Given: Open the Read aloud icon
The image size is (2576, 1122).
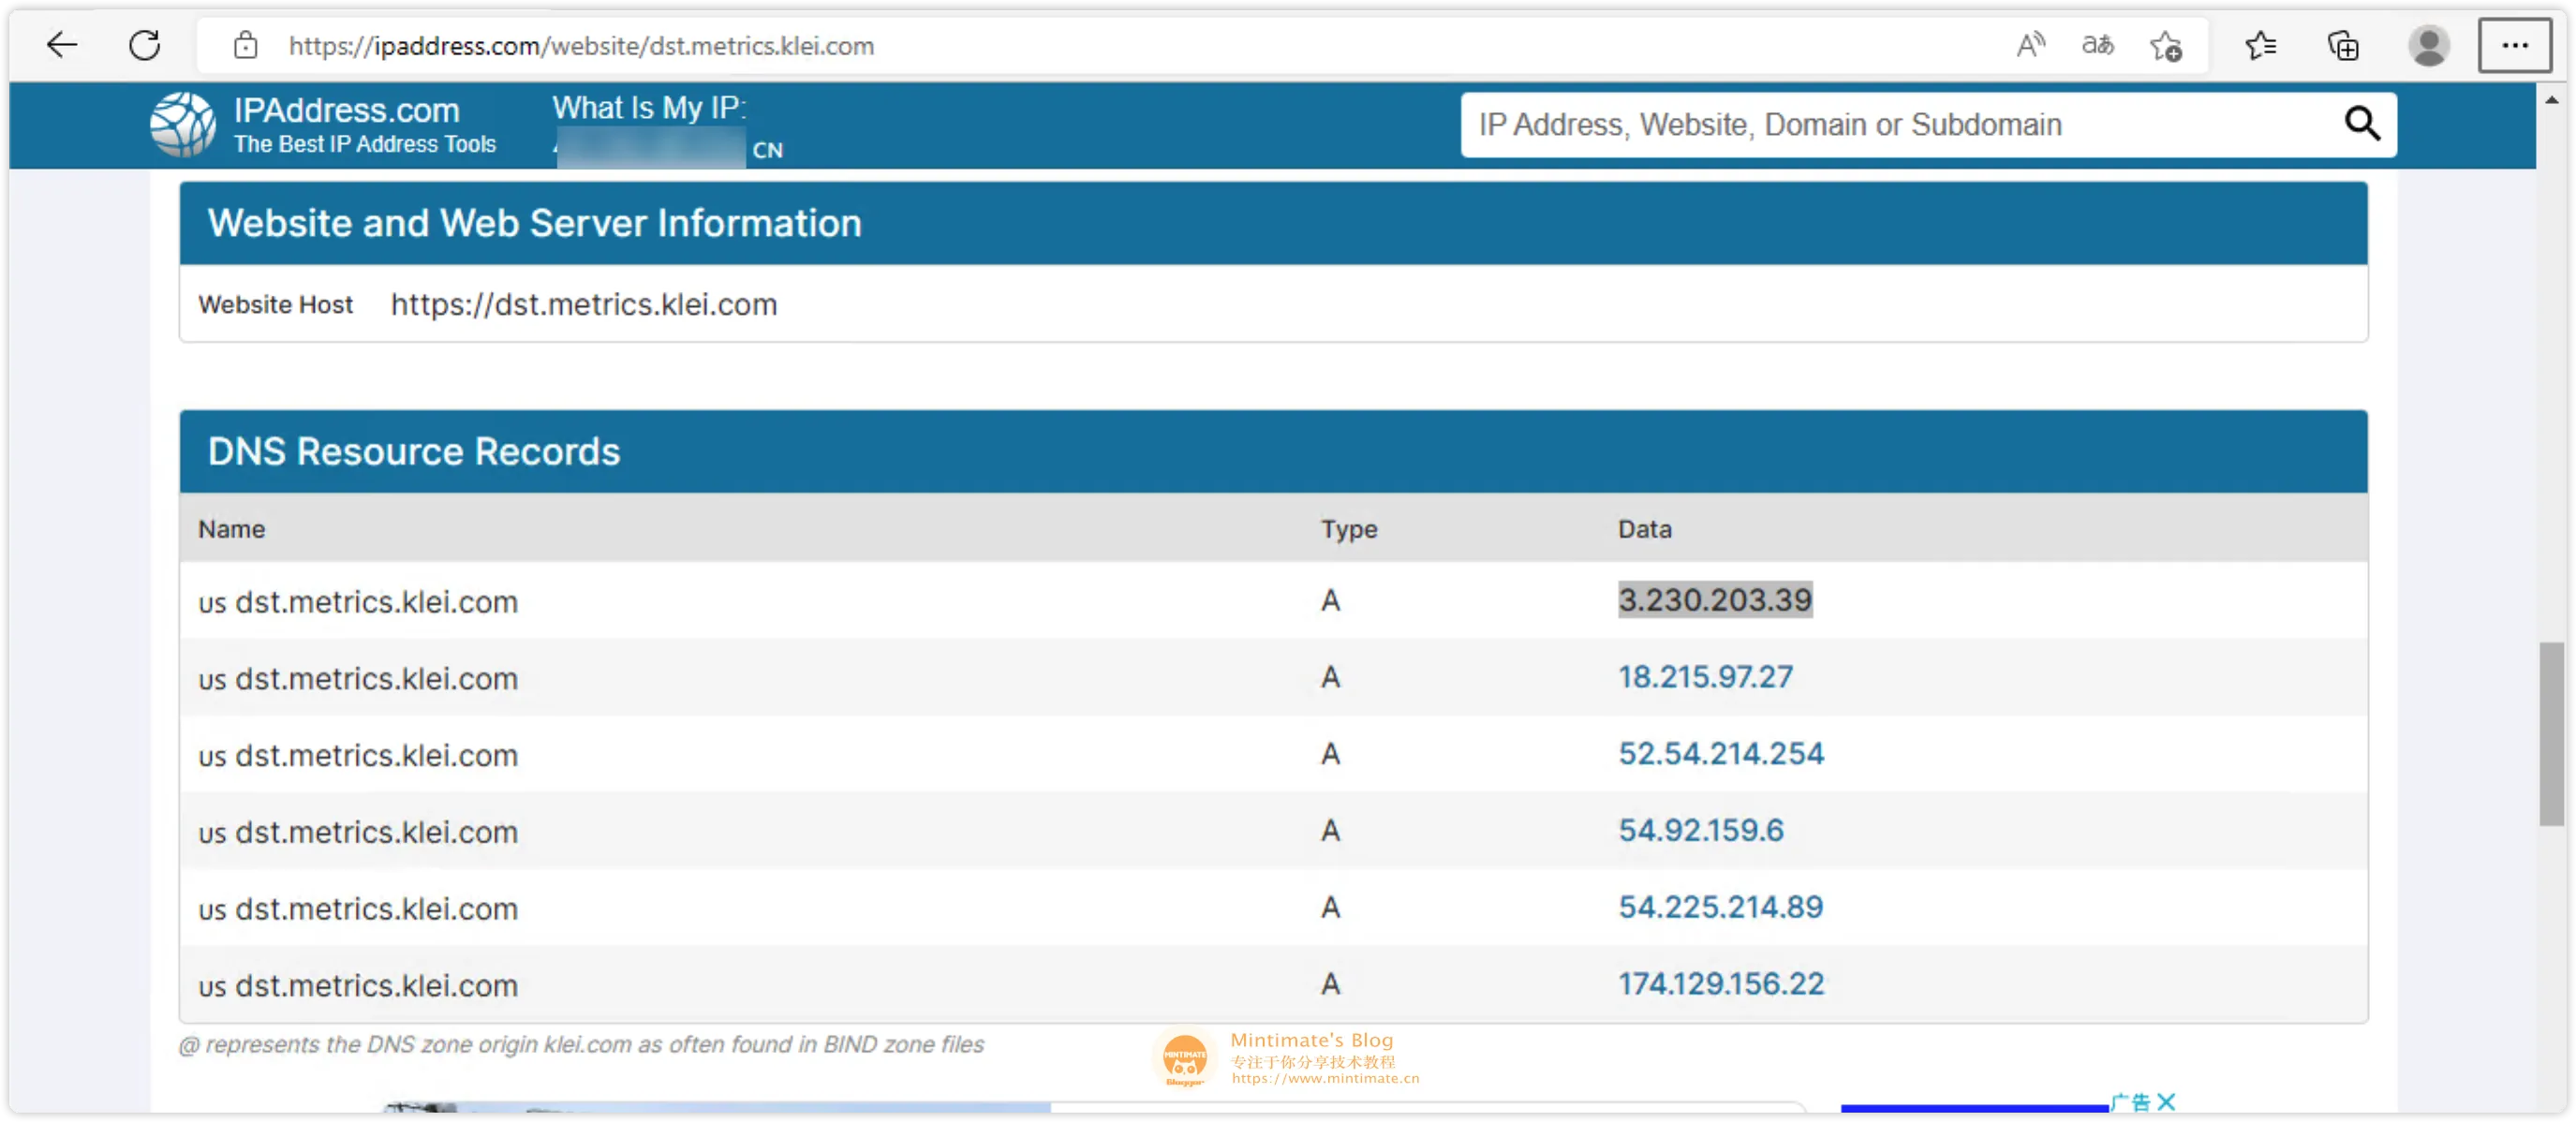Looking at the screenshot, I should point(2030,45).
